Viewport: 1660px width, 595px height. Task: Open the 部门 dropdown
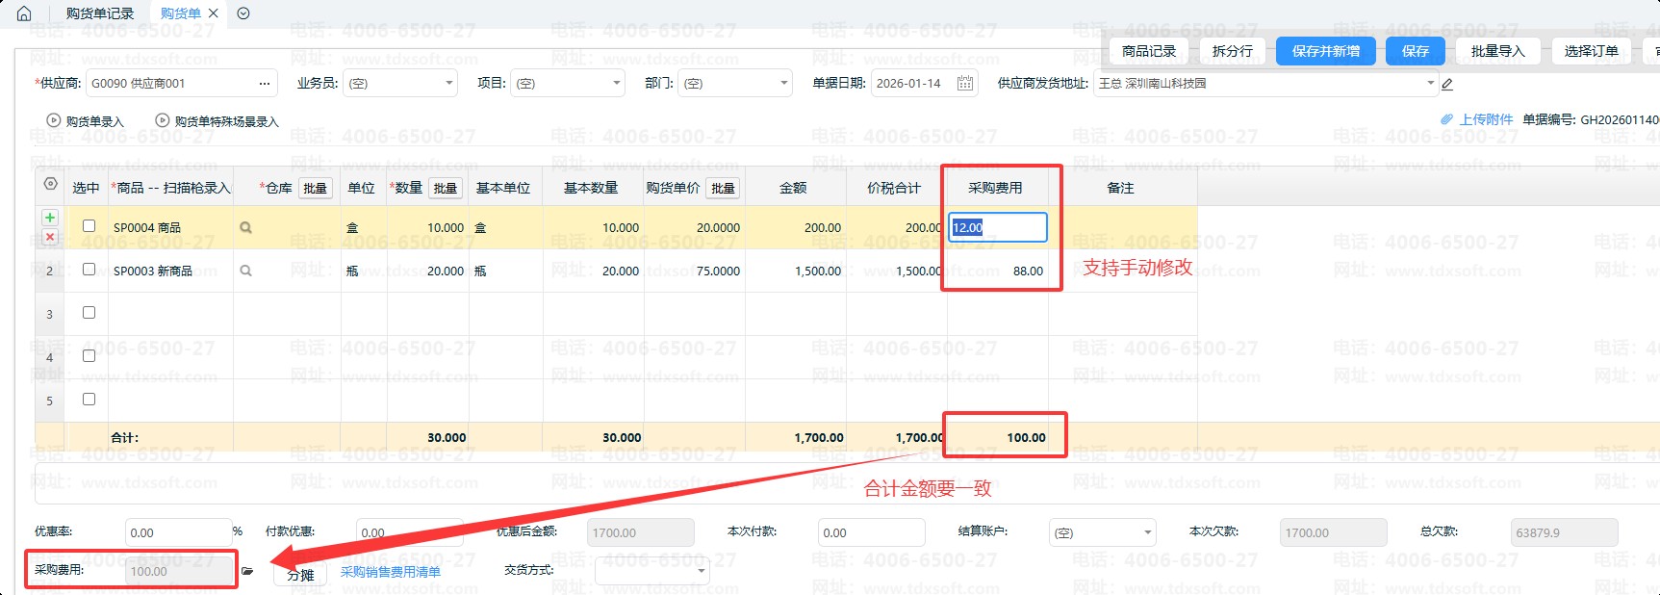tap(783, 84)
